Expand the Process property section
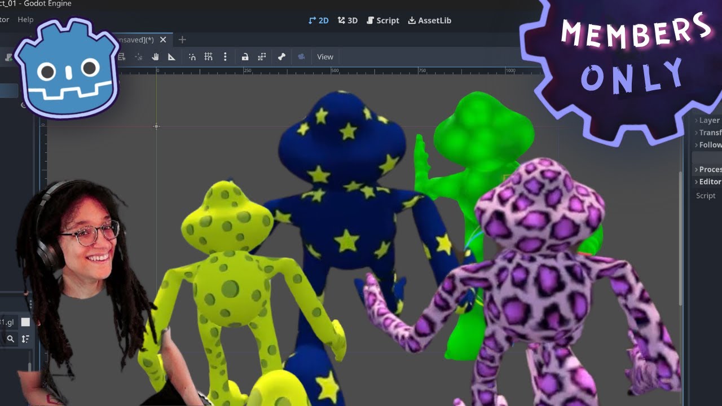The width and height of the screenshot is (722, 406). [707, 169]
